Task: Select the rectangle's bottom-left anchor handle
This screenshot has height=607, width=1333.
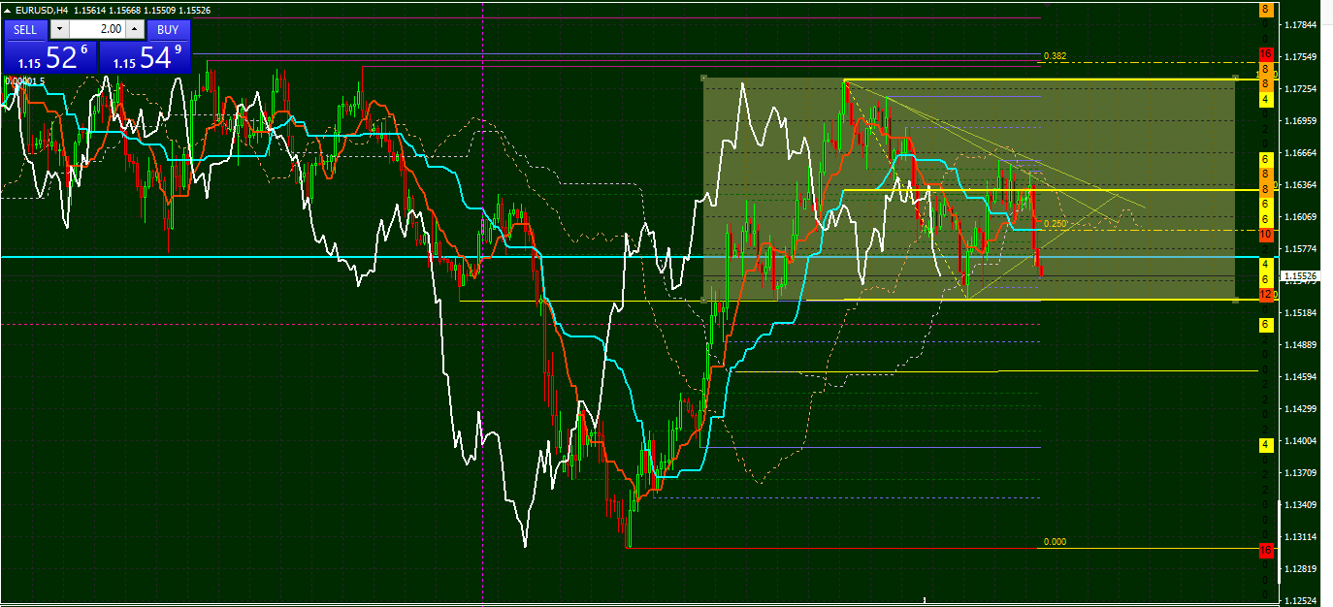Action: (704, 300)
